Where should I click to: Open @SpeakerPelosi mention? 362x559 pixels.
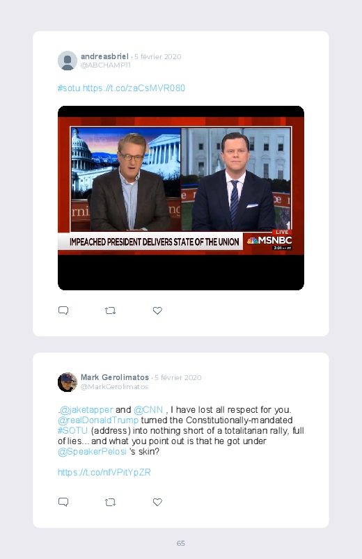92,451
